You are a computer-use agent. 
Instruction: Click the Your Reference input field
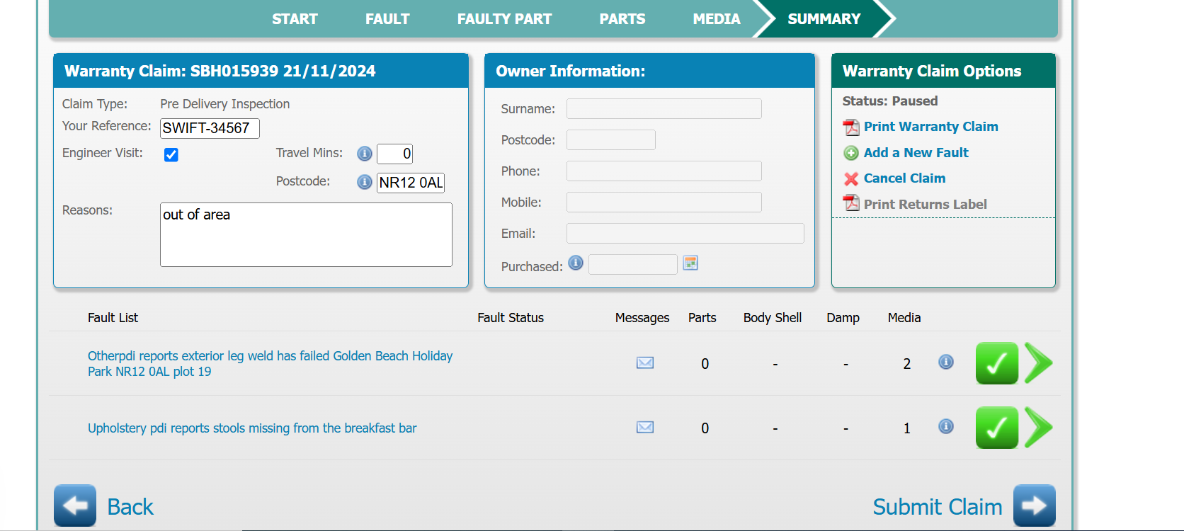pyautogui.click(x=210, y=128)
